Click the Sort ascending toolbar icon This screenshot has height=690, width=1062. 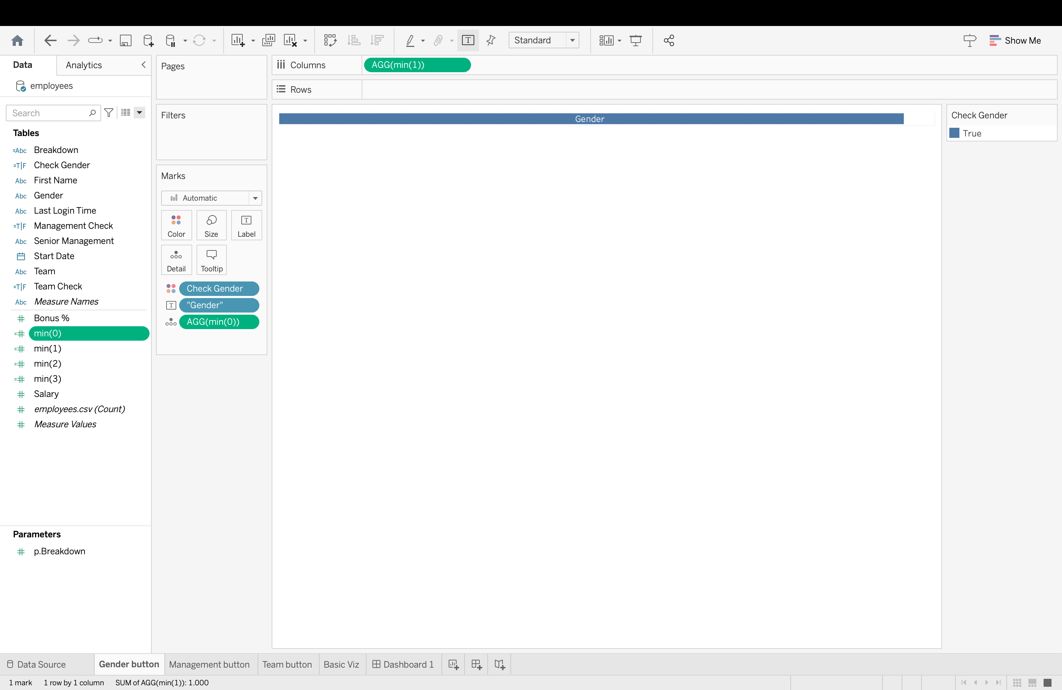click(x=354, y=40)
